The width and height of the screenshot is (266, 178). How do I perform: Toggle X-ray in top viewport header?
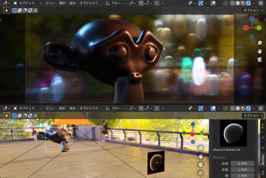coord(226,3)
